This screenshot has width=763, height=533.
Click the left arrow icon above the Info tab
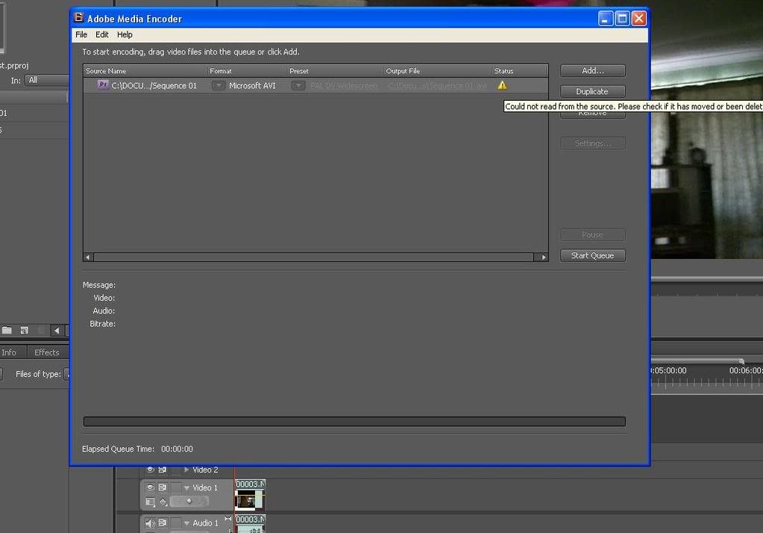coord(56,331)
